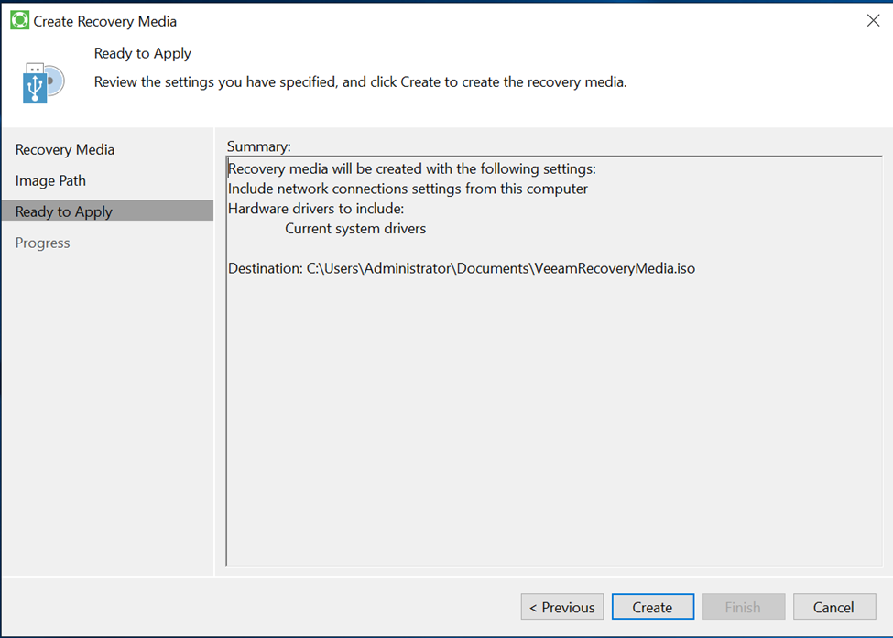Viewport: 893px width, 638px height.
Task: Click the 'Ready to Apply' header title
Action: pos(143,53)
